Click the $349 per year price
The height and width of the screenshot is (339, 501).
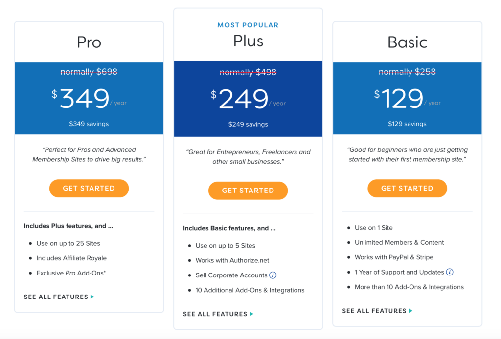point(89,98)
